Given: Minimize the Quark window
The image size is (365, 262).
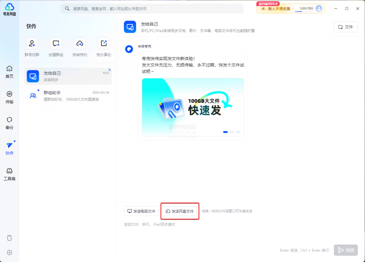Looking at the screenshot, I should (x=336, y=8).
